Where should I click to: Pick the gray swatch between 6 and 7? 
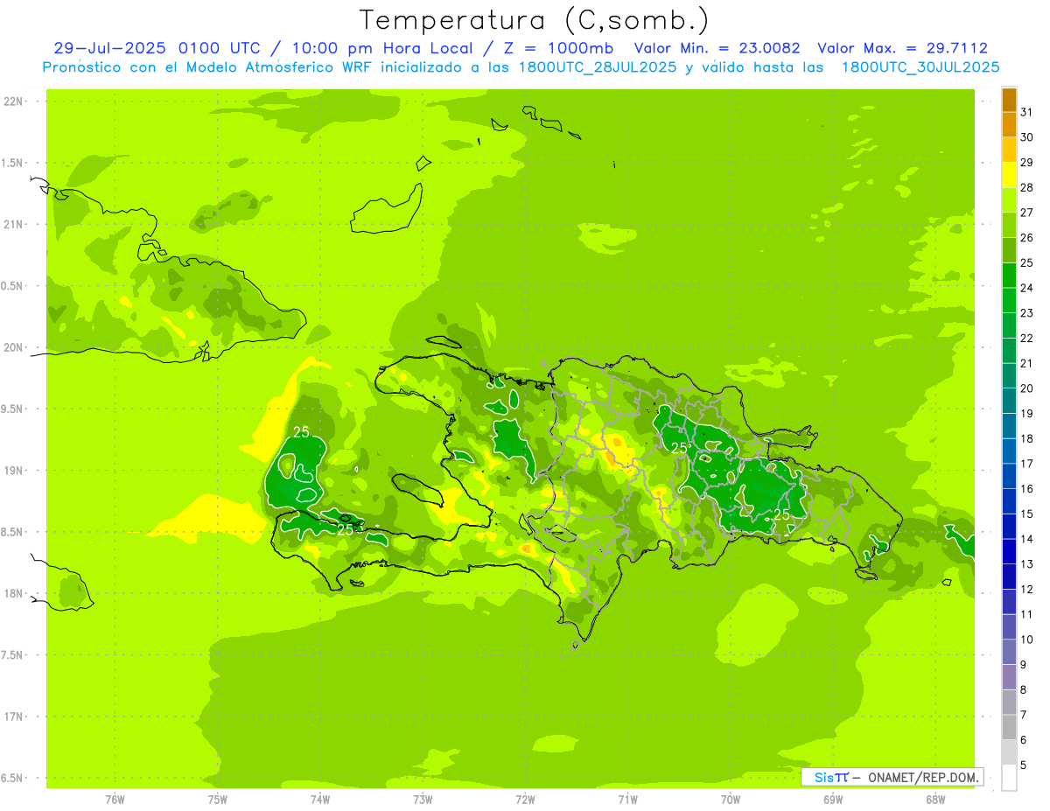click(x=1009, y=727)
